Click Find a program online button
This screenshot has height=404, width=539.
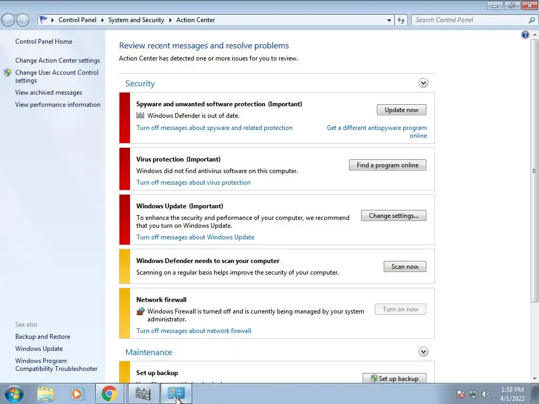tap(387, 165)
